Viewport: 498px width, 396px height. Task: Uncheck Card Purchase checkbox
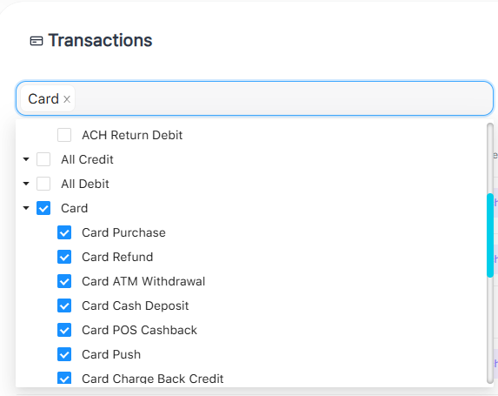[64, 232]
